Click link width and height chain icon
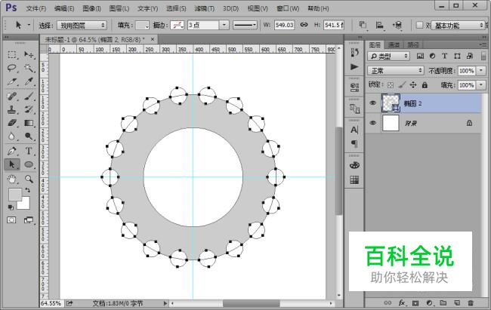Screen dimensions: 491x310 pos(304,25)
